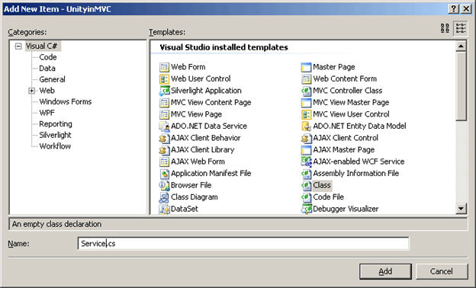
Task: Select the Silverlight category
Action: tap(55, 135)
